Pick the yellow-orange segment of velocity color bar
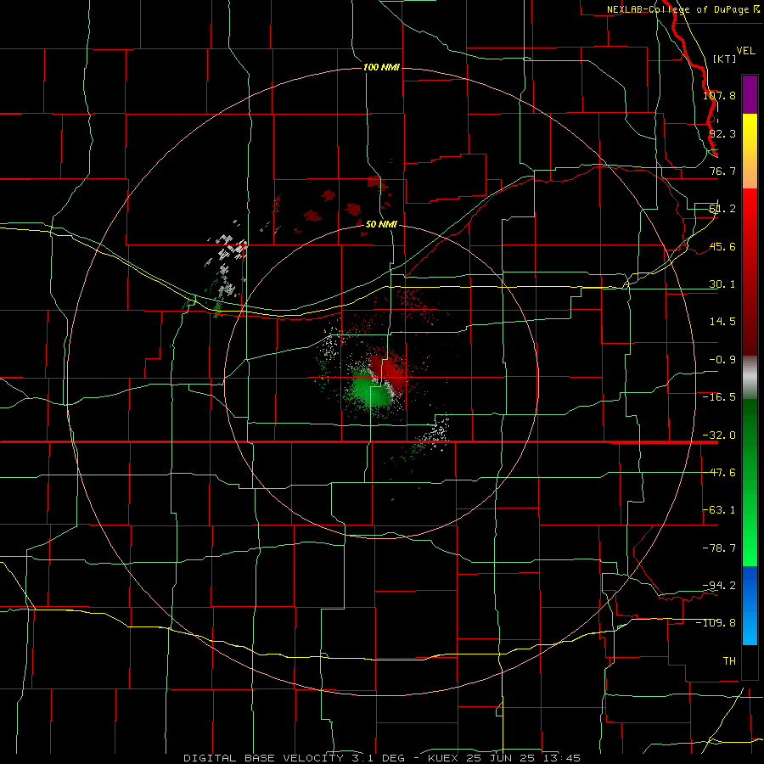 (750, 151)
